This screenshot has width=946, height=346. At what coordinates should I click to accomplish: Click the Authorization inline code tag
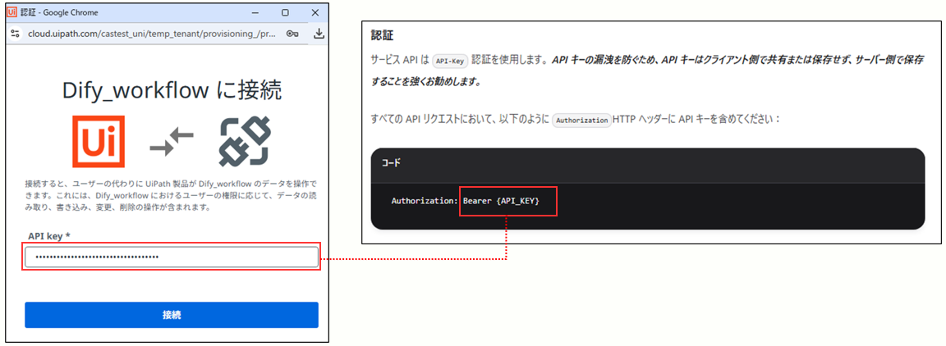581,119
